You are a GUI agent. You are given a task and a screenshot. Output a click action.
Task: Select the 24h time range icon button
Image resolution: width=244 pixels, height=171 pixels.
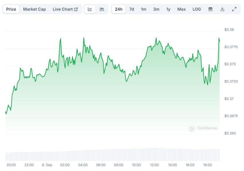click(118, 9)
